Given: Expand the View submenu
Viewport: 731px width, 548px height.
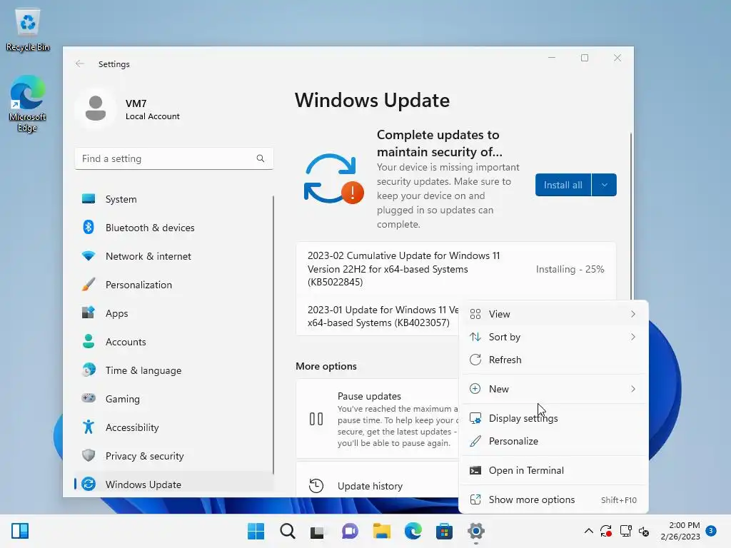Looking at the screenshot, I should 553,314.
